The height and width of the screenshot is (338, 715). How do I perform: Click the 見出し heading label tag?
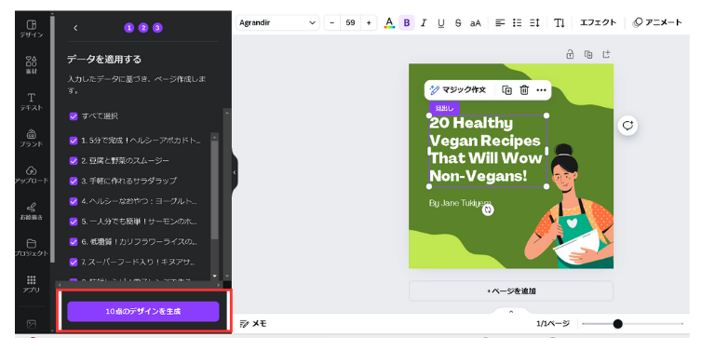coord(444,108)
